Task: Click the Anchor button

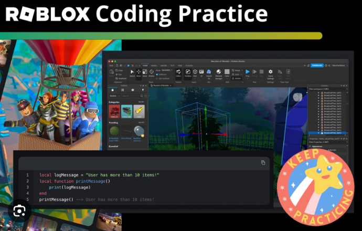Action: [x=237, y=78]
